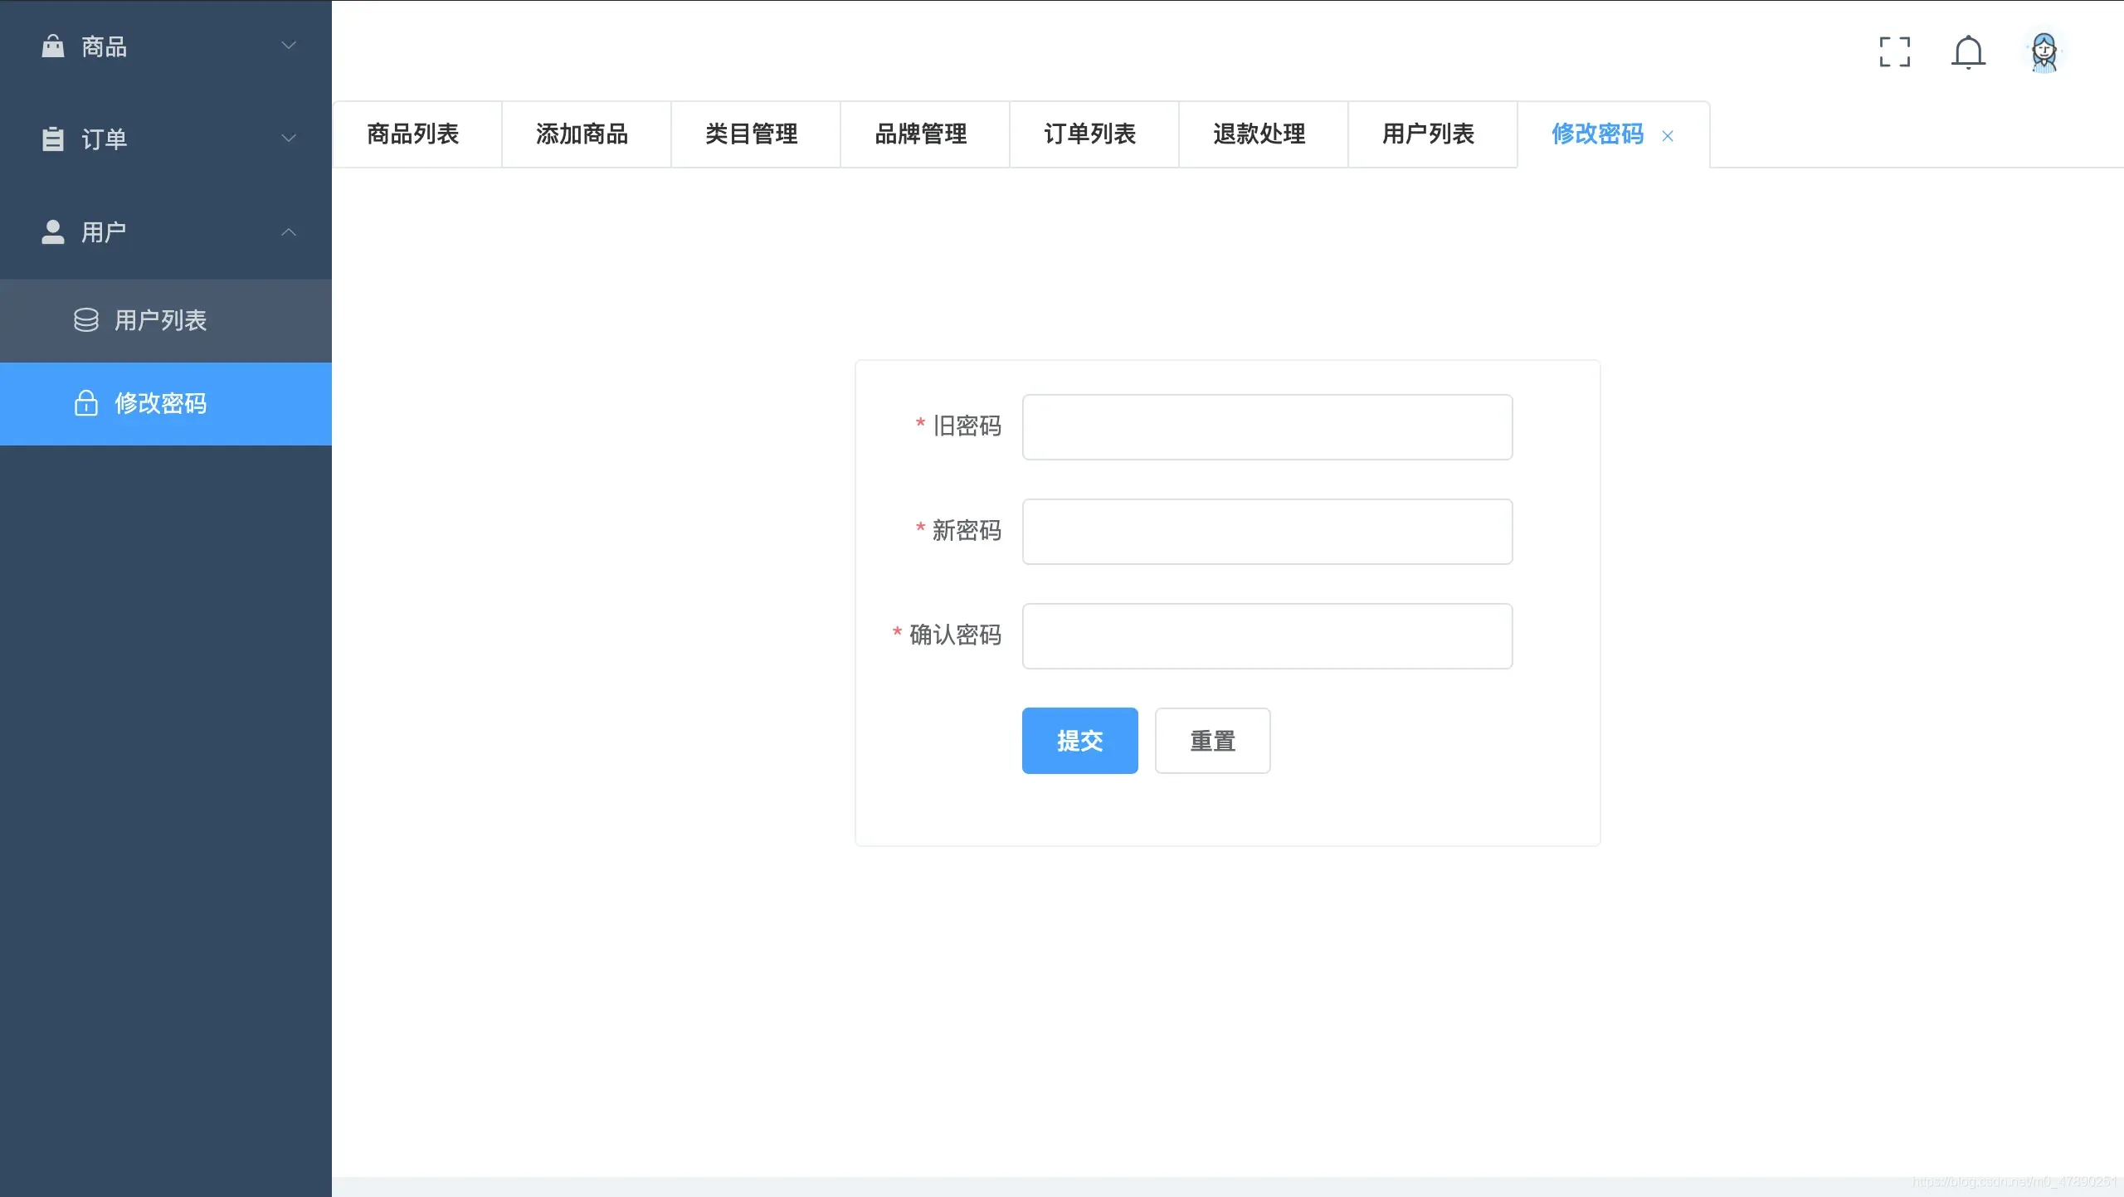Image resolution: width=2124 pixels, height=1197 pixels.
Task: Switch to the 订单列表 tab
Action: [1090, 134]
